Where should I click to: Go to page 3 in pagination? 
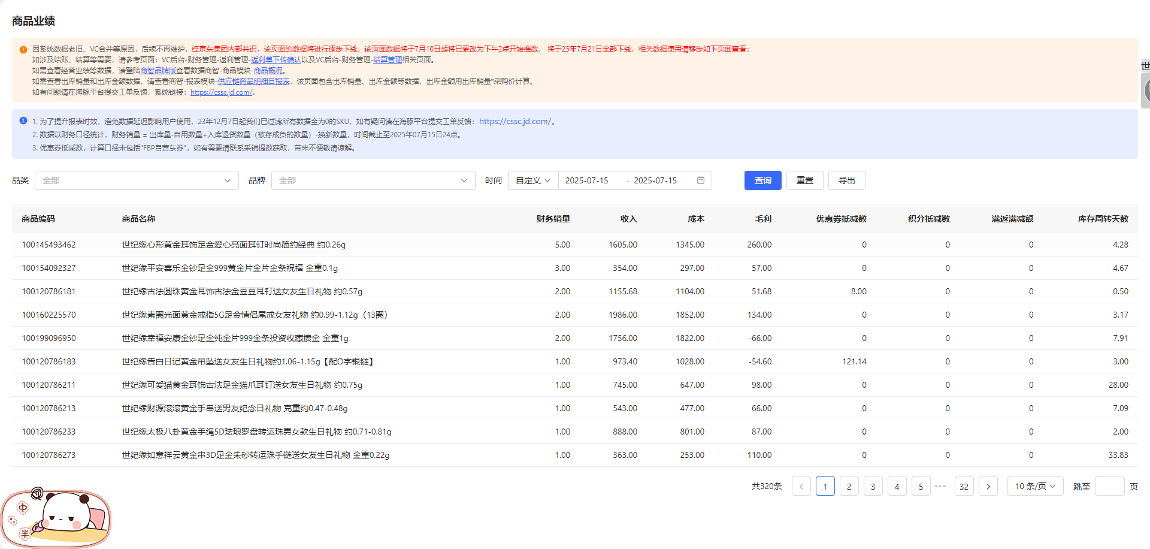coord(873,486)
